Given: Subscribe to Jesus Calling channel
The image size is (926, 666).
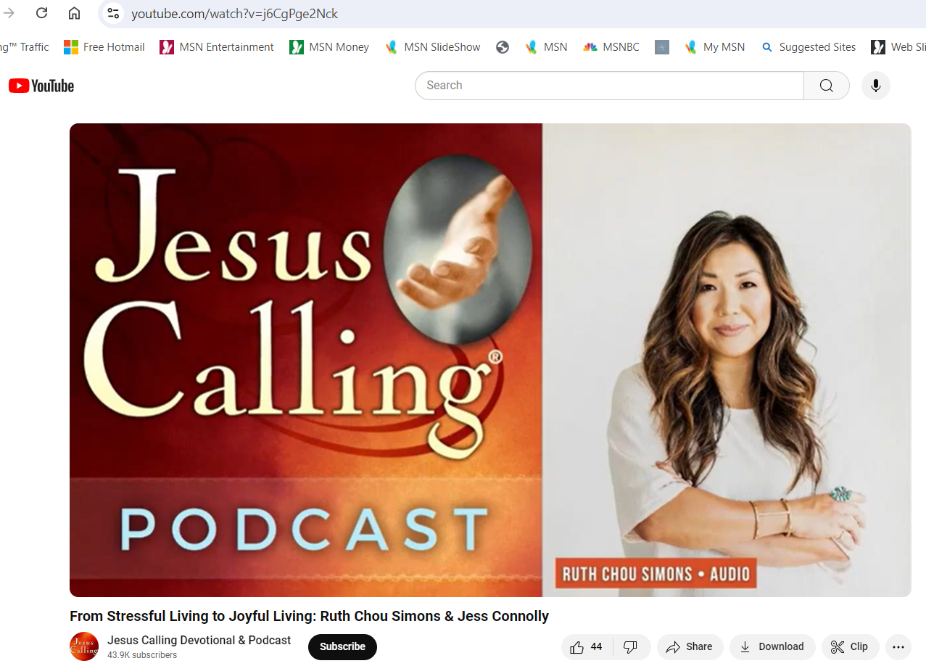Looking at the screenshot, I should [x=342, y=647].
